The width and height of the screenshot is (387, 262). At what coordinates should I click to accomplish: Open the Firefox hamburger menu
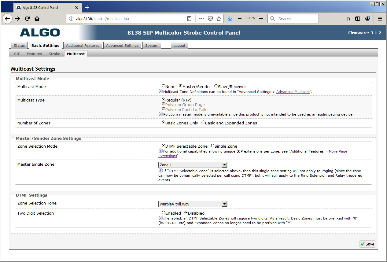pos(380,19)
